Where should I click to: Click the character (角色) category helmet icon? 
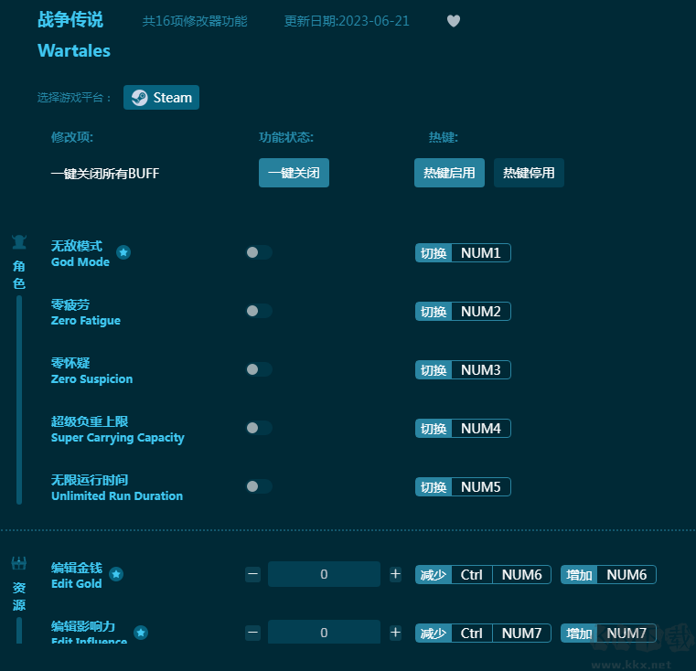point(19,242)
